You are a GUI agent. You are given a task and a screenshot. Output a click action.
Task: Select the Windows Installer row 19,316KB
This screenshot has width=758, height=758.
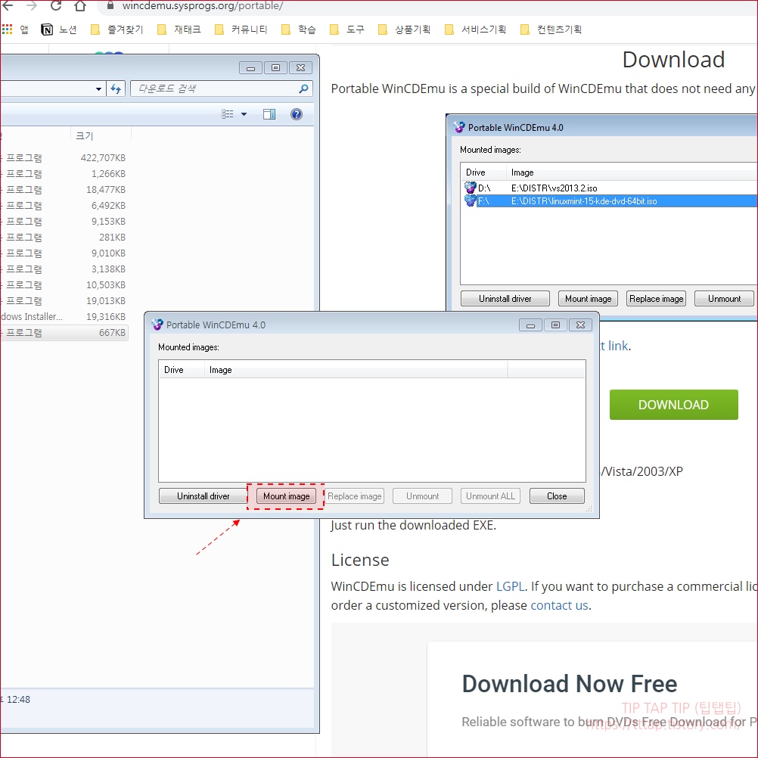pos(64,317)
